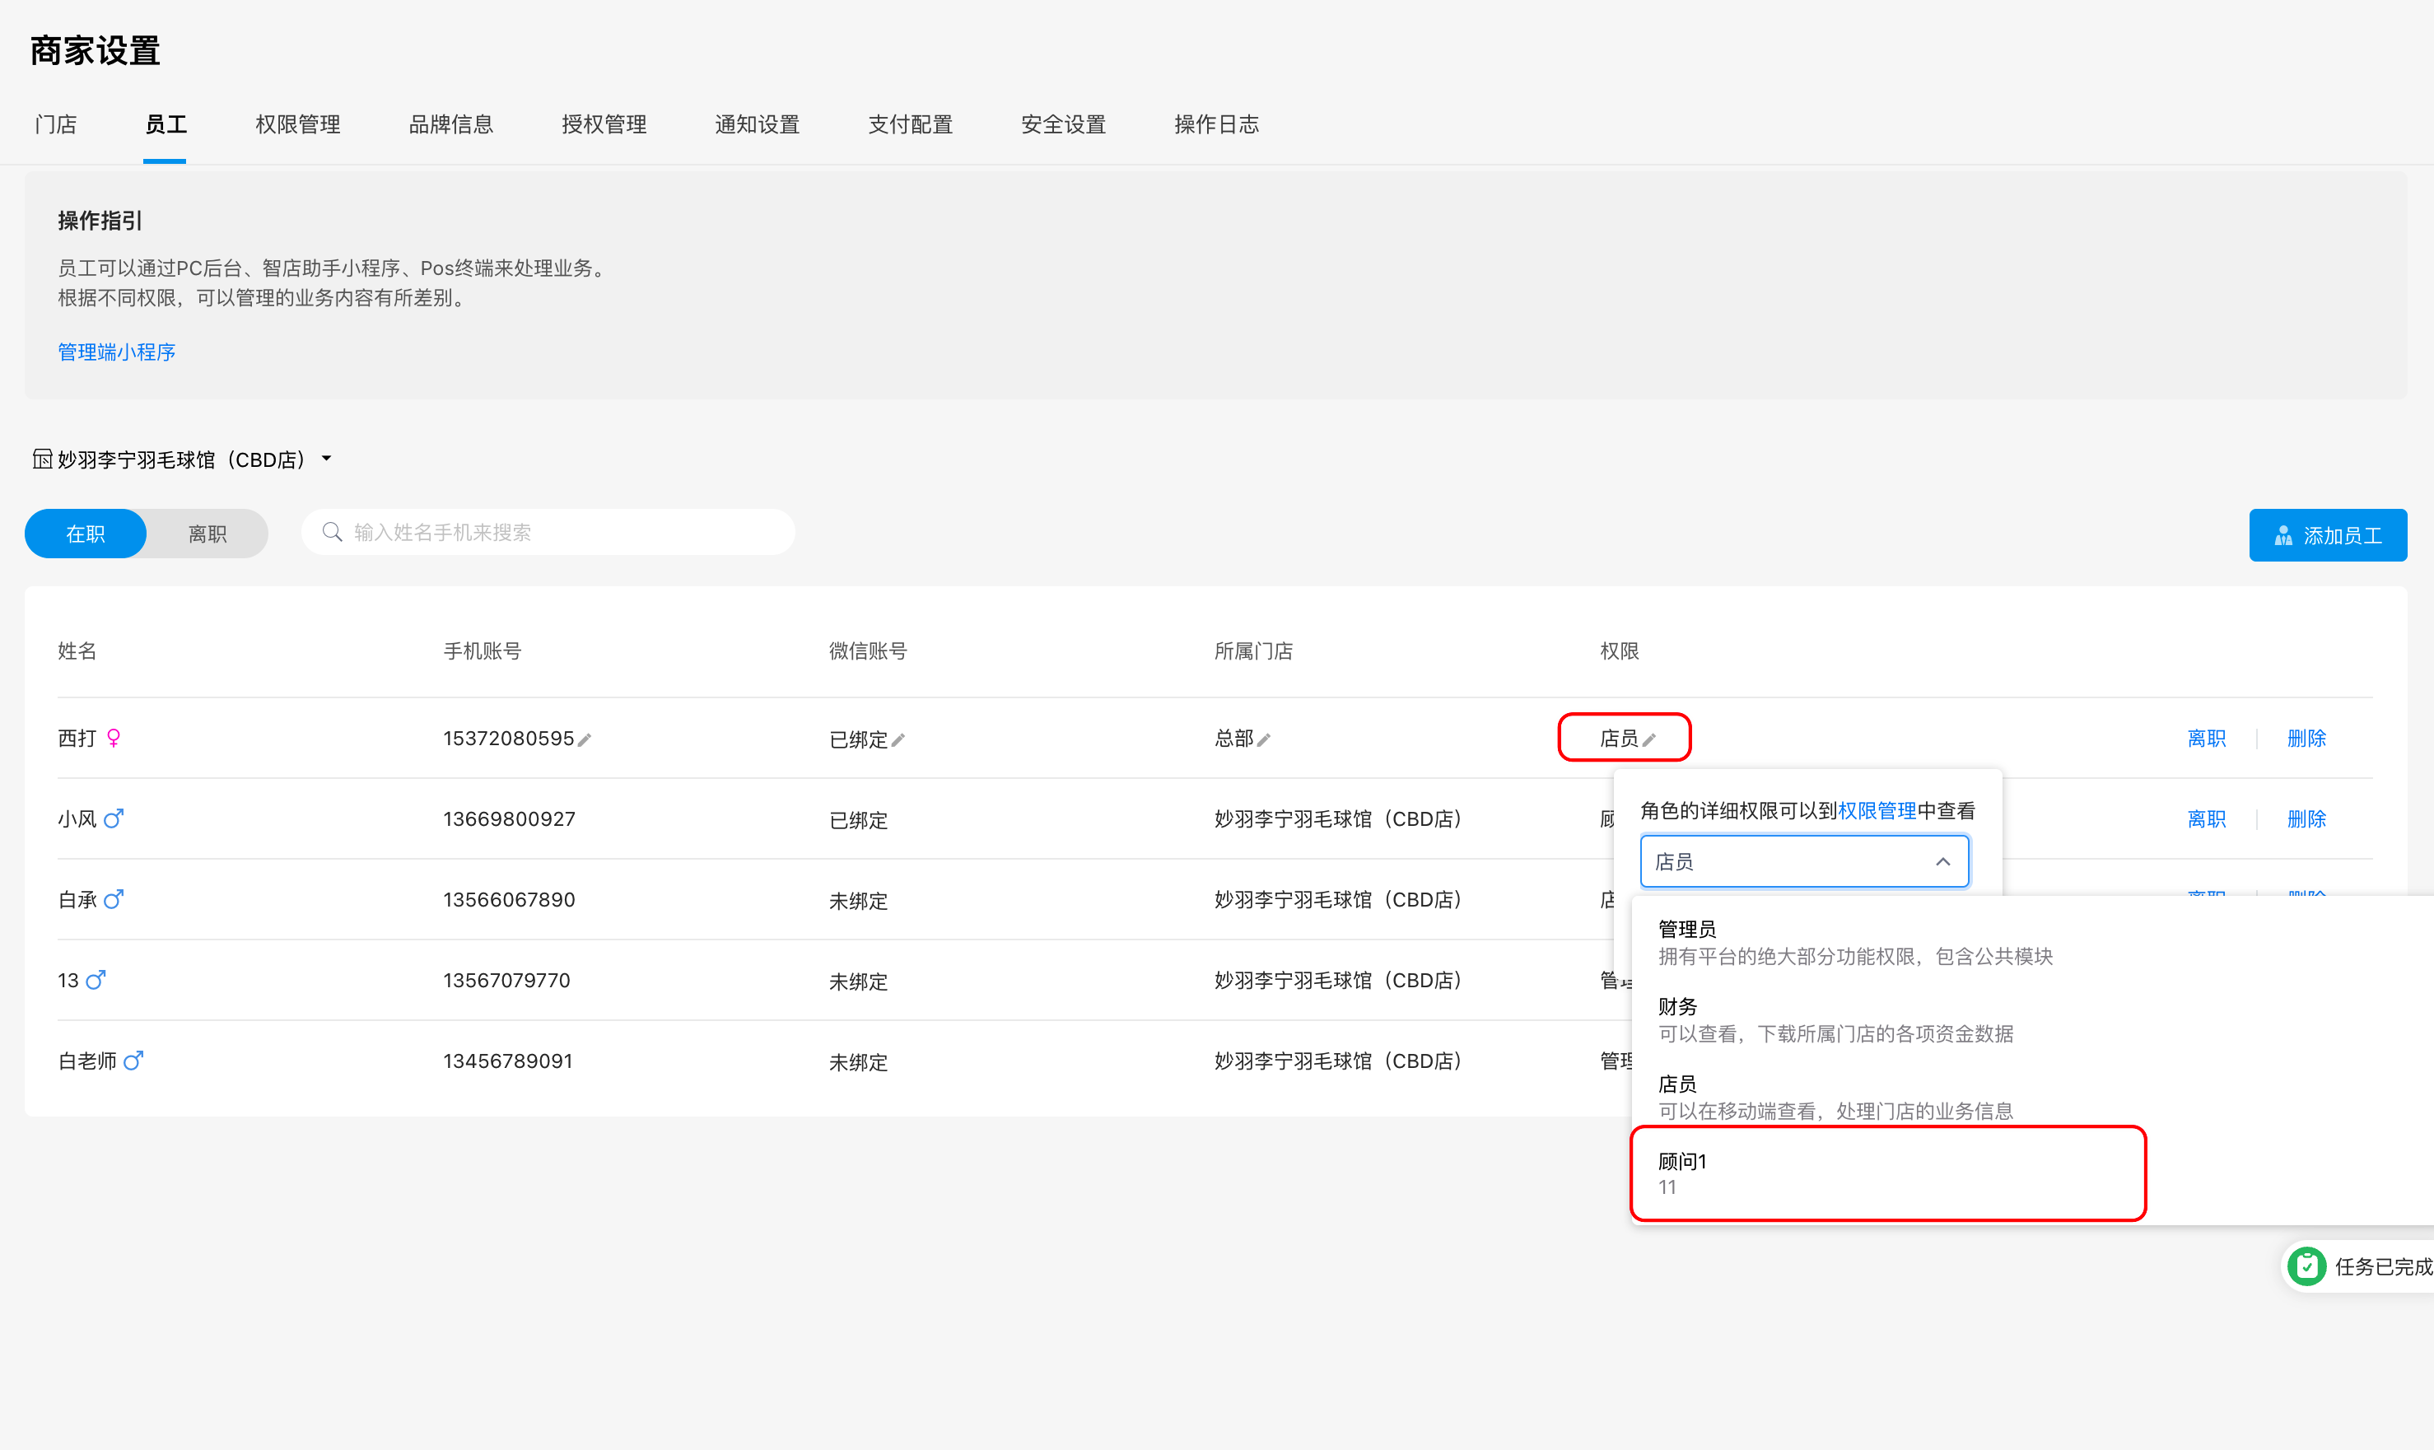The width and height of the screenshot is (2434, 1450).
Task: Click the search magnifier icon
Action: [332, 532]
